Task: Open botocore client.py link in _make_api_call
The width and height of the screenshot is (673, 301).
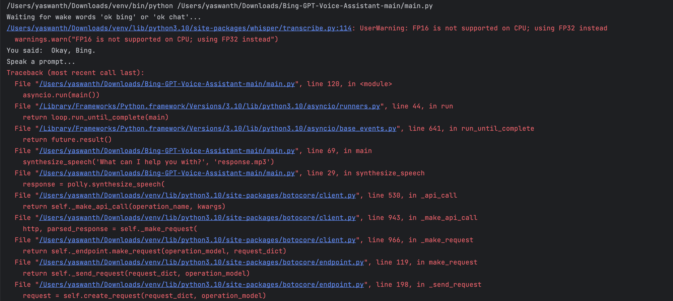Action: tap(197, 217)
